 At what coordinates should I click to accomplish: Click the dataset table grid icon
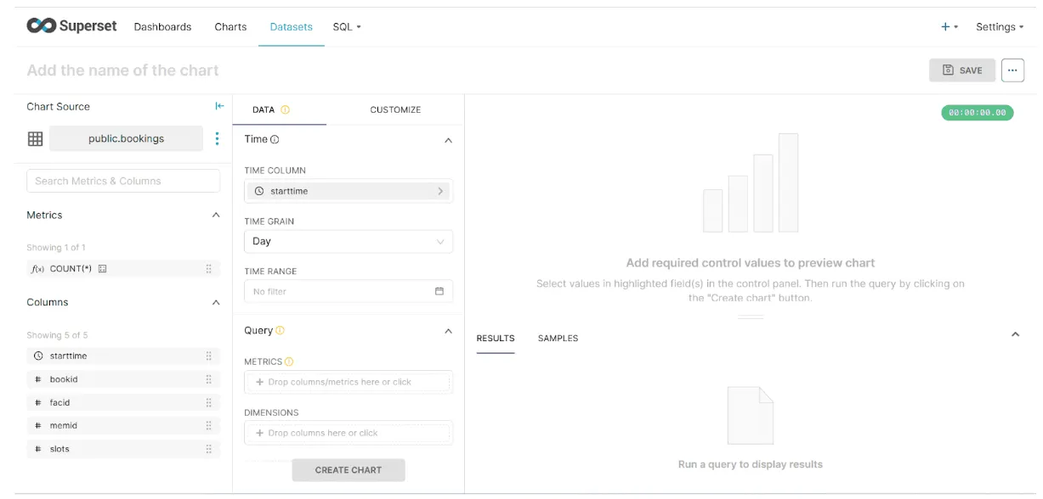pyautogui.click(x=36, y=138)
